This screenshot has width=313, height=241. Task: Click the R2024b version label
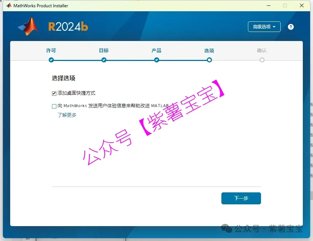point(68,27)
